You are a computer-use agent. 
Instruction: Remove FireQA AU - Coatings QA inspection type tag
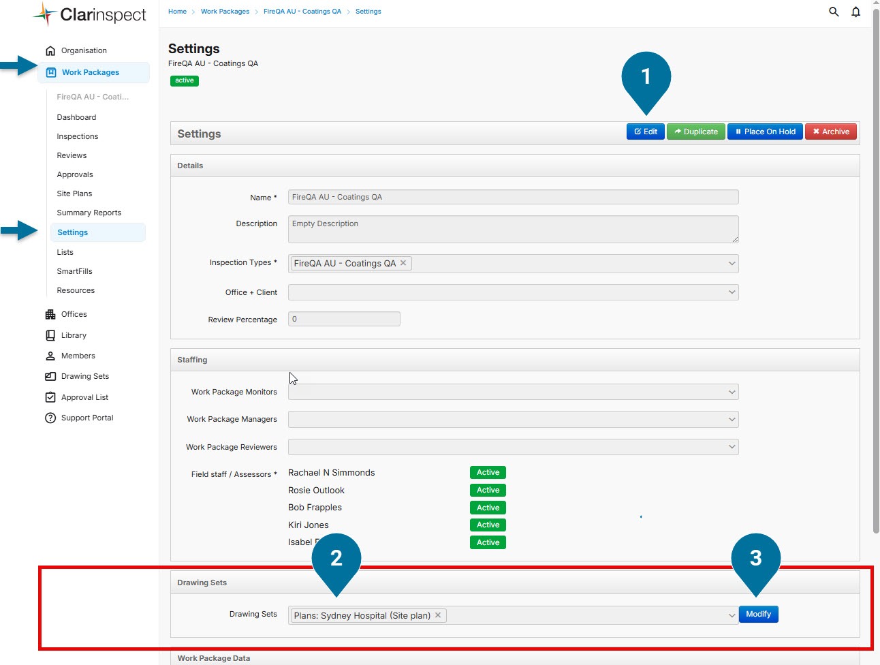403,263
